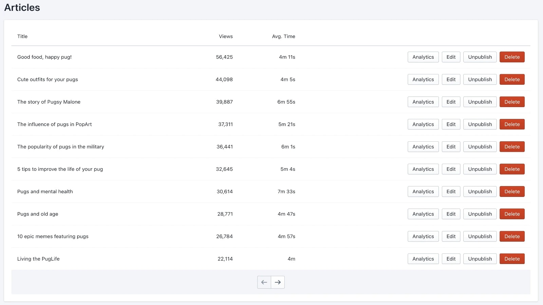Edit Cute outfits for your pugs

click(x=451, y=79)
